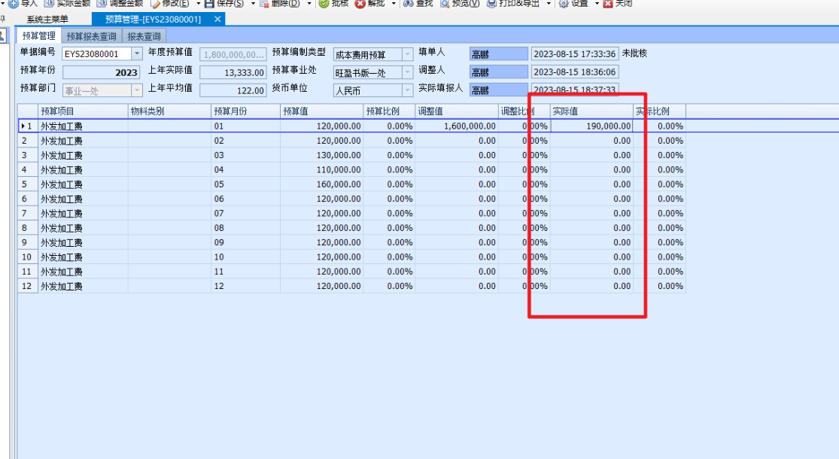Click the budget value 110,000.00 for month 04
Image resolution: width=839 pixels, height=459 pixels.
pyautogui.click(x=321, y=169)
